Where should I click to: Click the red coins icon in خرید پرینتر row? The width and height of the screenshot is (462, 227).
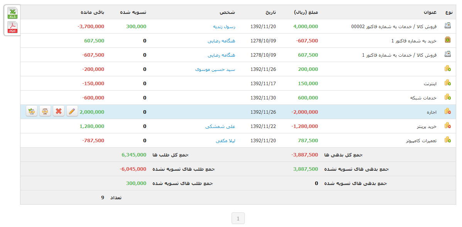tap(447, 126)
